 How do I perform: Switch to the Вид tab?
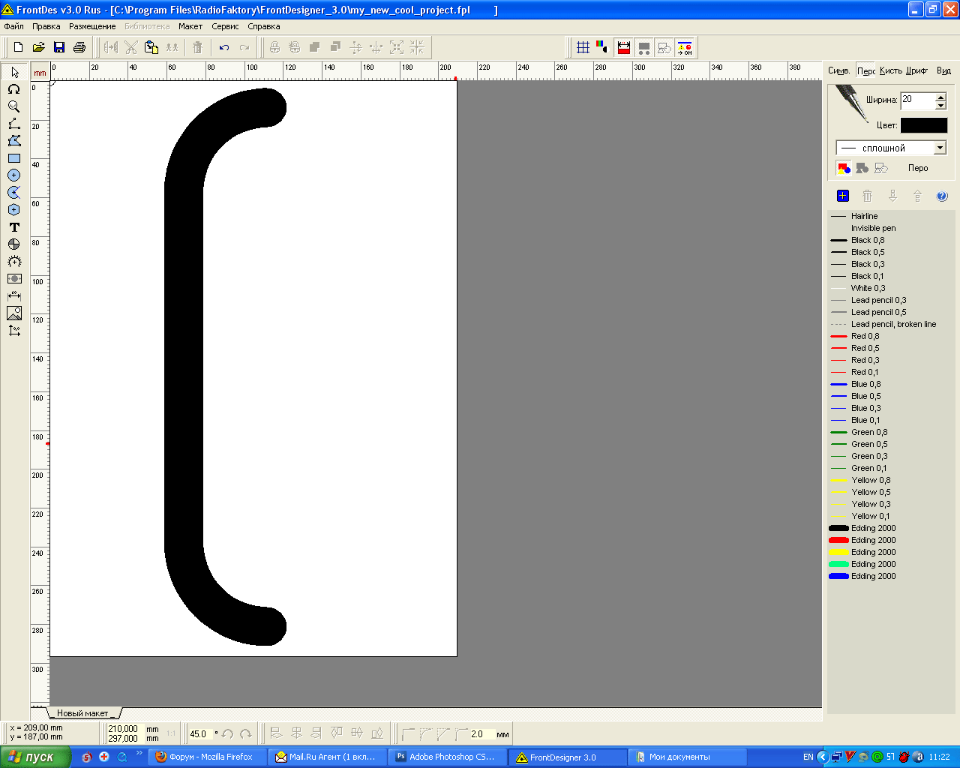click(943, 70)
